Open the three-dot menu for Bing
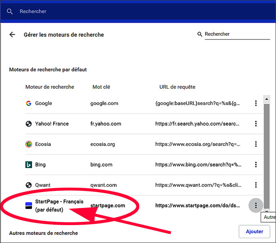 click(x=256, y=165)
